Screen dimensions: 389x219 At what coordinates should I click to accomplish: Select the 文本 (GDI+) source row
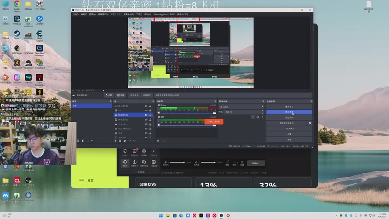[x=133, y=124]
